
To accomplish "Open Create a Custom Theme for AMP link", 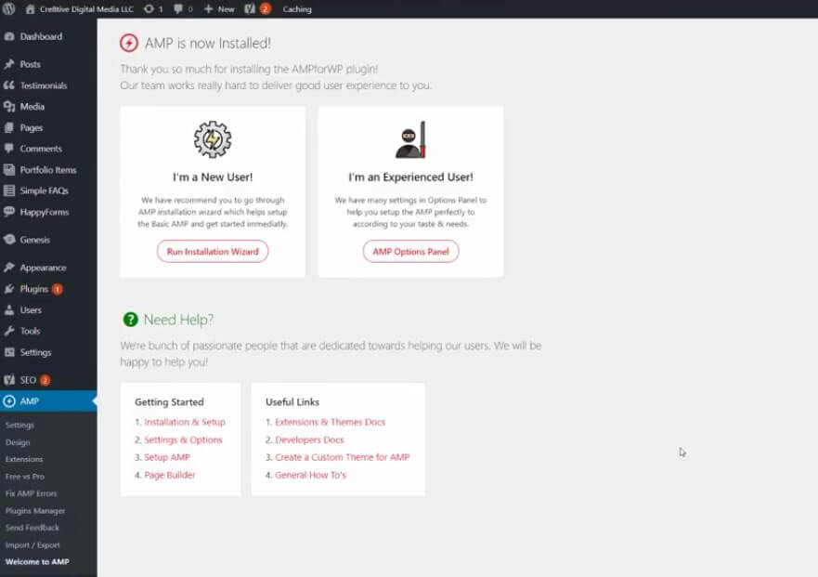I will point(343,457).
